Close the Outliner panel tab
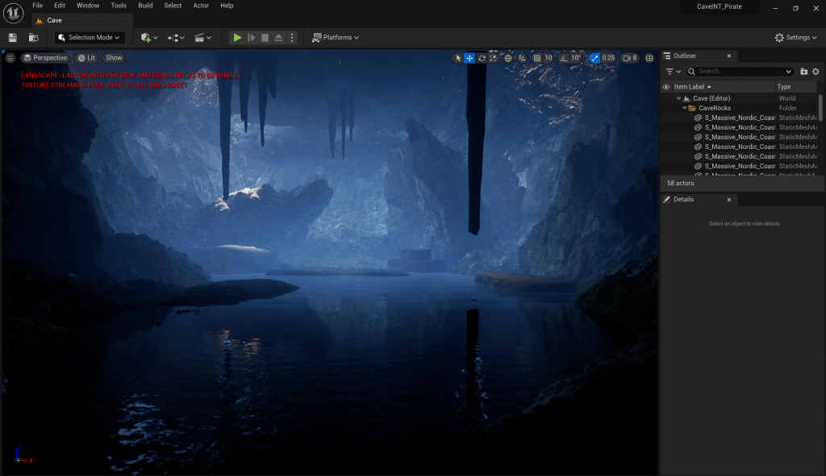Image resolution: width=826 pixels, height=476 pixels. coord(729,56)
